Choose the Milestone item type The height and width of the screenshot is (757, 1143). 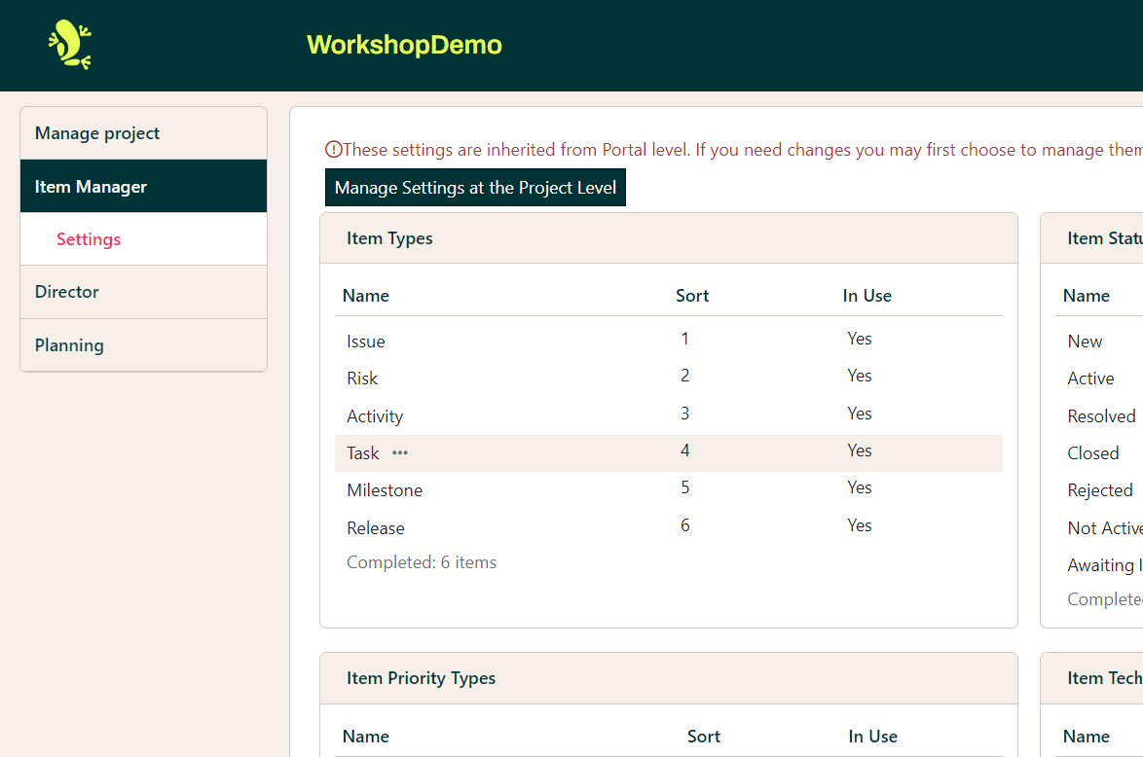[385, 490]
